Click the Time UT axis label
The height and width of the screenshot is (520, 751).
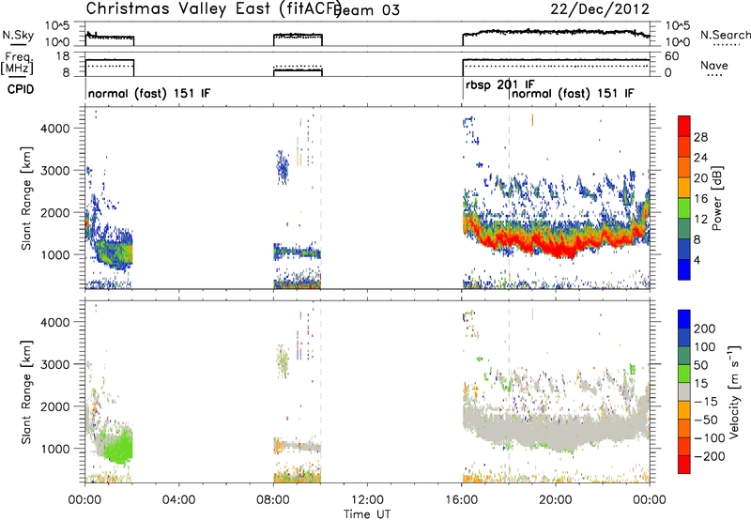(367, 513)
